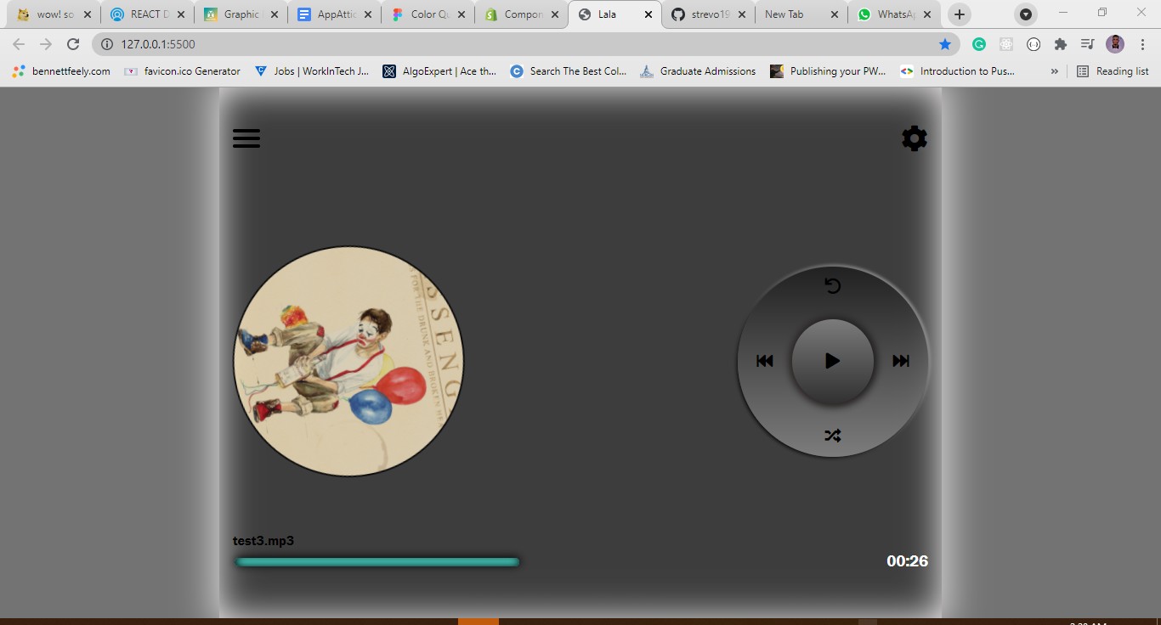Viewport: 1161px width, 625px height.
Task: Switch to the WhatsApp browser tab
Action: pyautogui.click(x=895, y=14)
